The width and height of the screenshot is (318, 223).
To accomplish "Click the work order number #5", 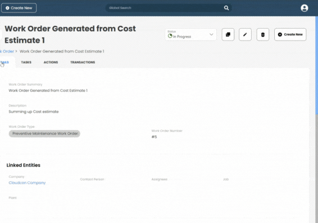I will pos(154,137).
